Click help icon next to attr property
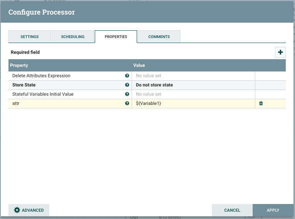Image resolution: width=295 pixels, height=219 pixels. point(127,103)
